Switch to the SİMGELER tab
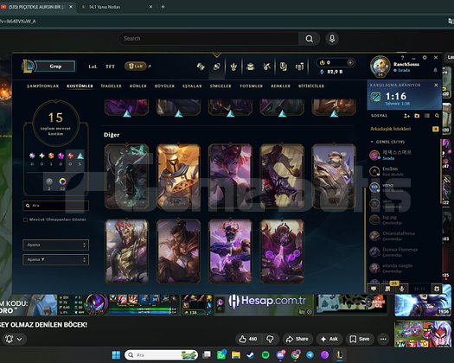This screenshot has height=363, width=454. click(221, 86)
